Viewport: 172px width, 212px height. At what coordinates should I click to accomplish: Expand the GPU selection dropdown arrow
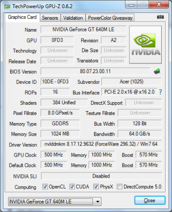pyautogui.click(x=98, y=202)
